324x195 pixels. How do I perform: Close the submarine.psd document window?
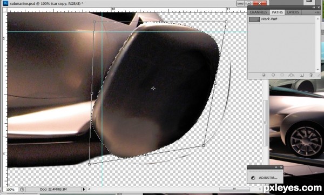(x=260, y=3)
